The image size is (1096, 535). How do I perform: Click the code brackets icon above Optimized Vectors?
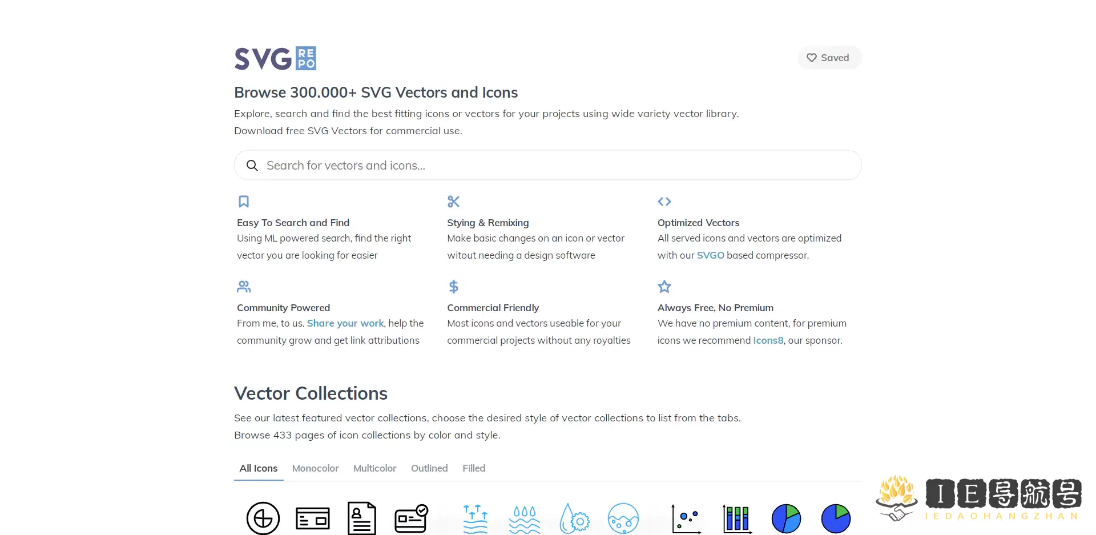click(x=664, y=202)
